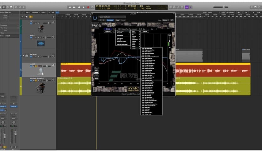Open the User Default preset dropdown
Viewport: 262px width, 152px height.
[112, 17]
